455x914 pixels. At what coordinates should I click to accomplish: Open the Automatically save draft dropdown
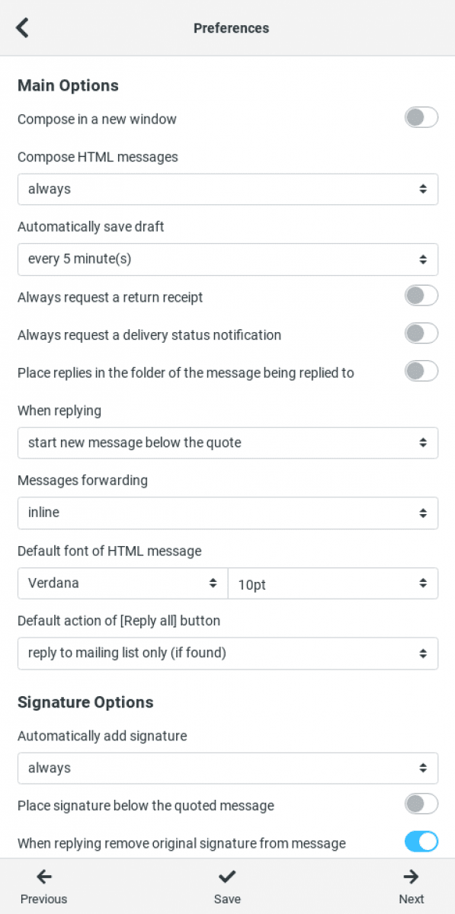tap(228, 259)
